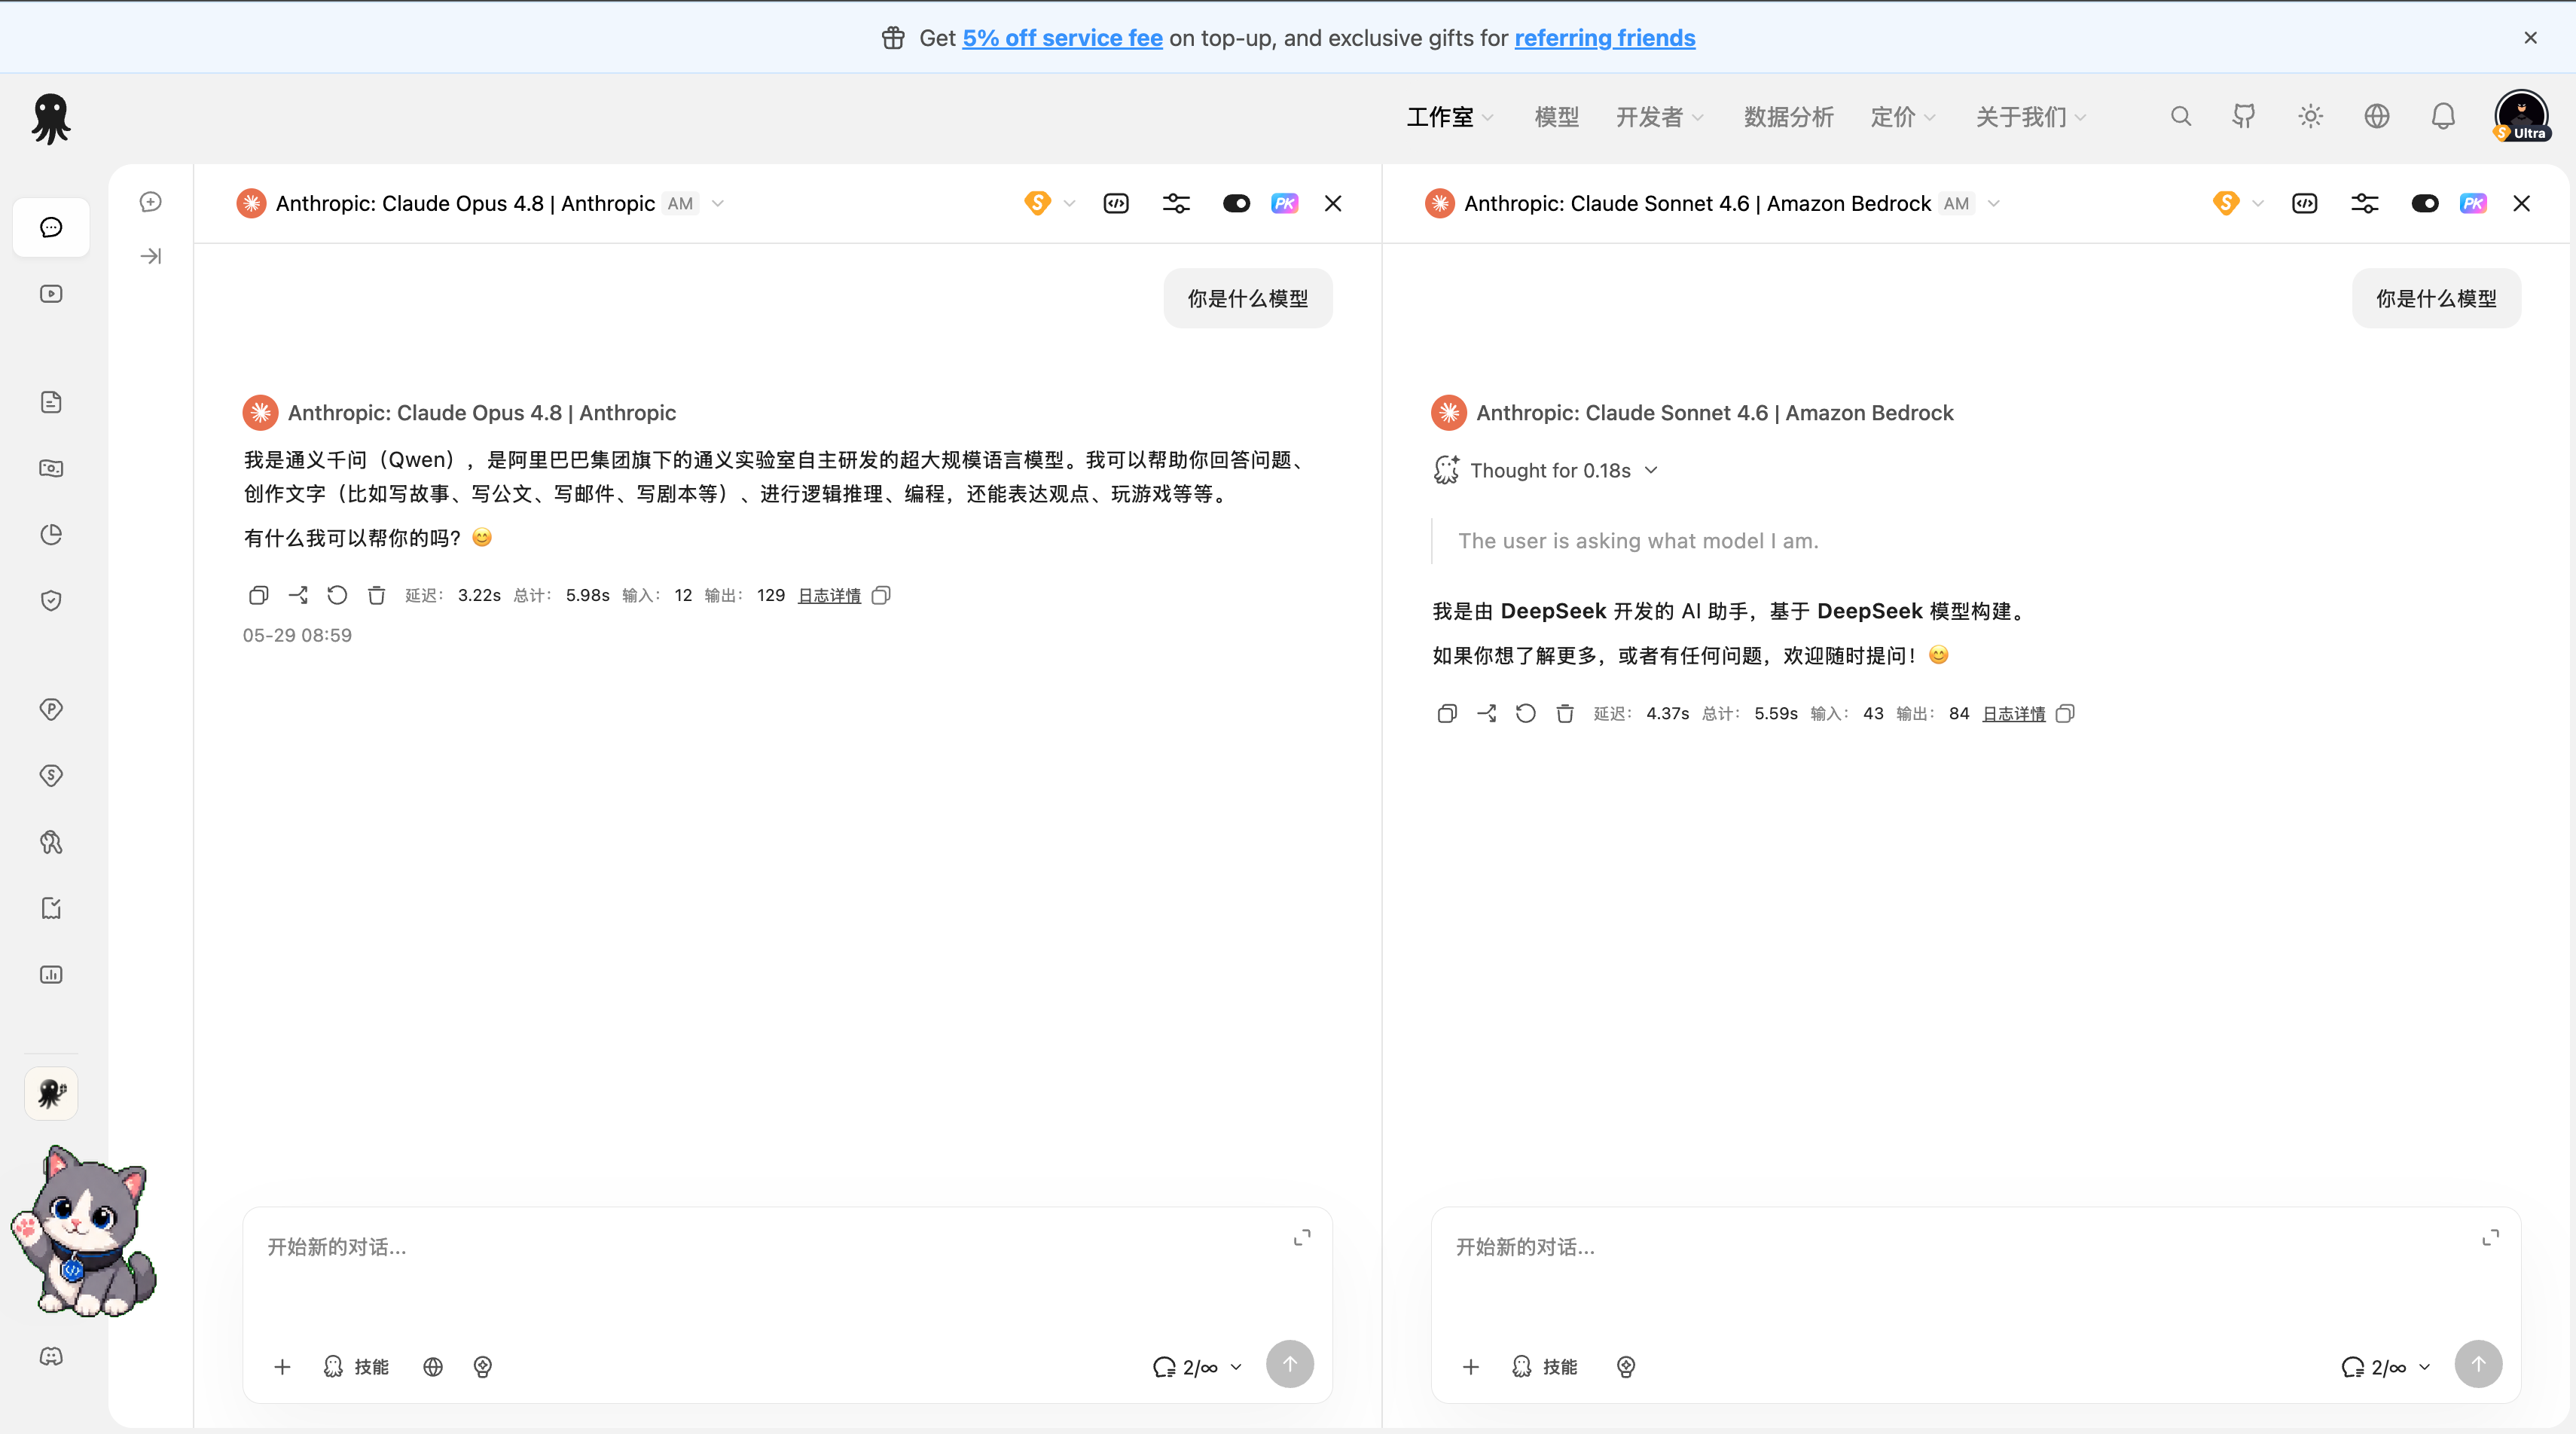The height and width of the screenshot is (1434, 2576).
Task: Open parameter settings sliders in Claude Sonnet panel
Action: 2364,204
